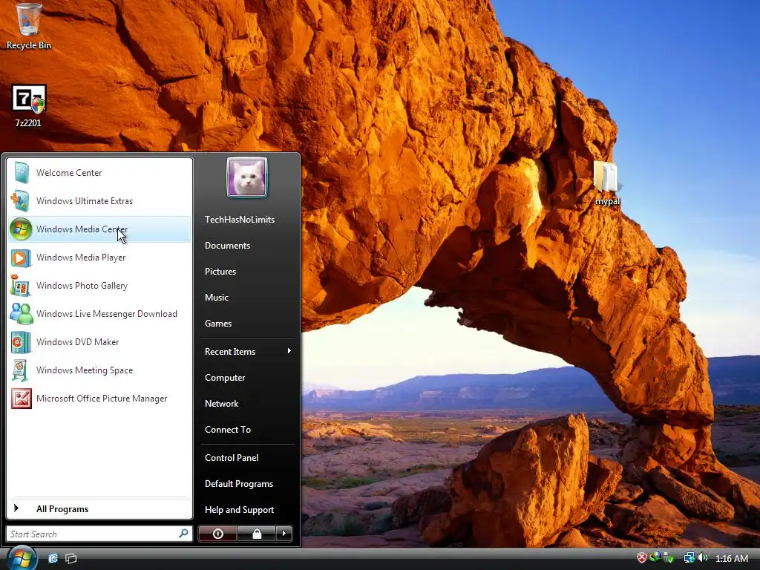Image resolution: width=760 pixels, height=570 pixels.
Task: Open the network status tray icon
Action: (689, 558)
